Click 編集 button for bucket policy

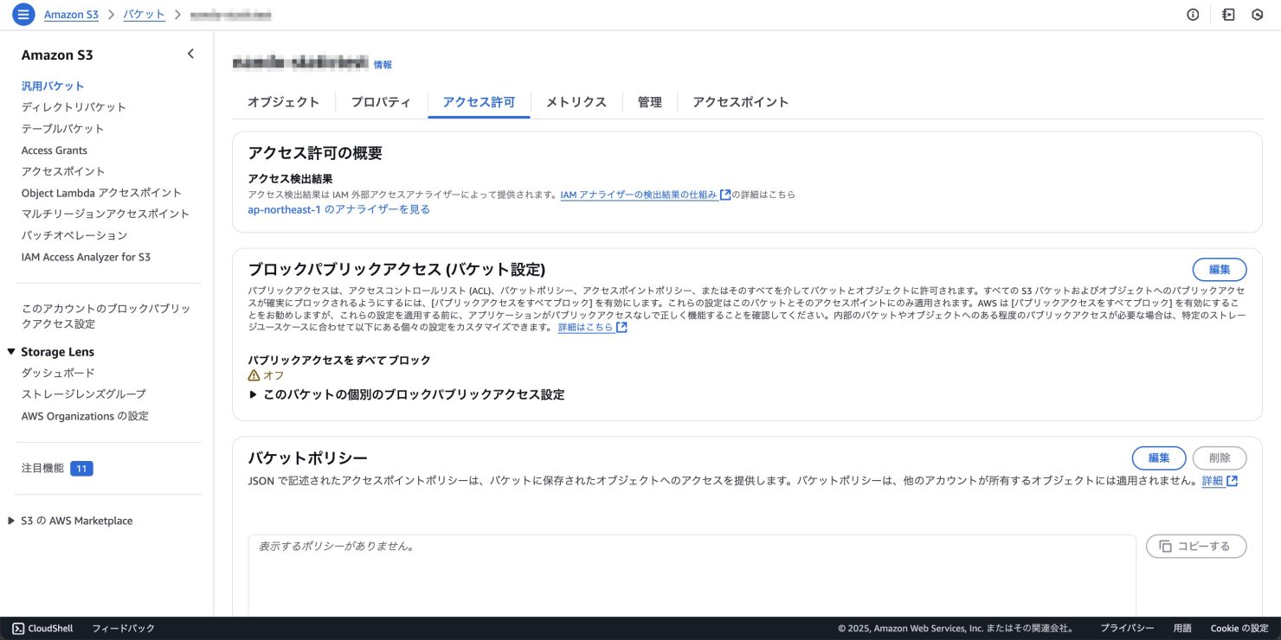1158,458
